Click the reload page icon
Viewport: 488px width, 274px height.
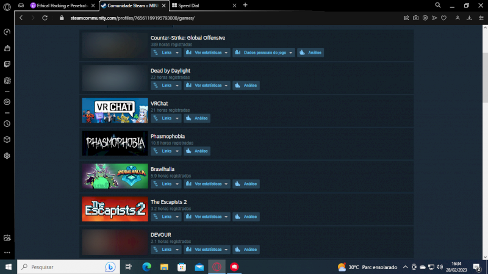pos(45,18)
